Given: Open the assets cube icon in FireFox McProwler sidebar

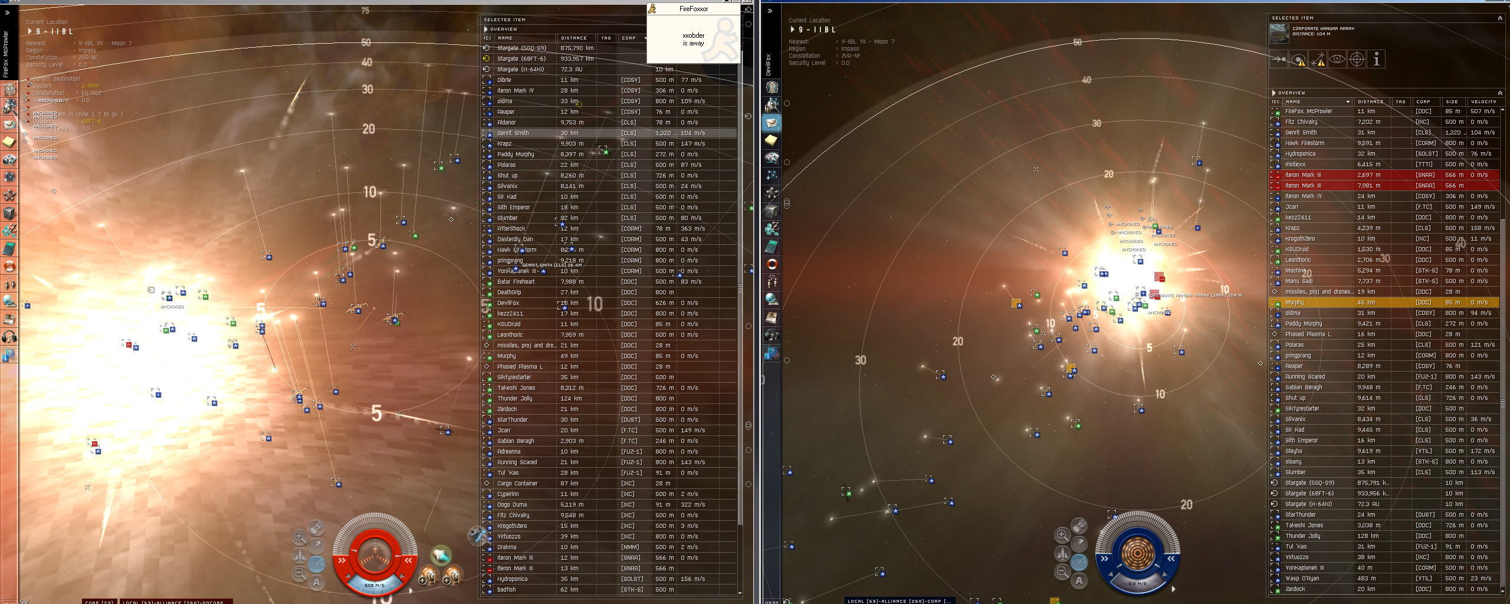Looking at the screenshot, I should [9, 213].
